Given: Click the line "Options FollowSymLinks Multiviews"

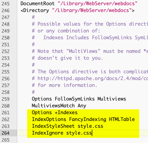Looking at the screenshot, I should coord(79,99).
